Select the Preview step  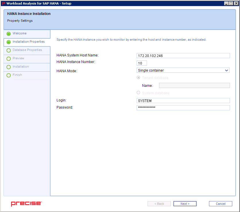27,59
